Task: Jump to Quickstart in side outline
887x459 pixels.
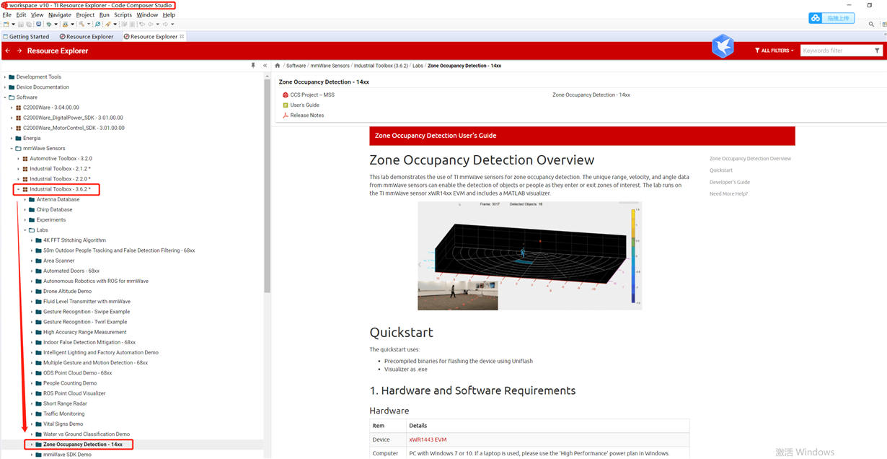Action: click(x=721, y=170)
